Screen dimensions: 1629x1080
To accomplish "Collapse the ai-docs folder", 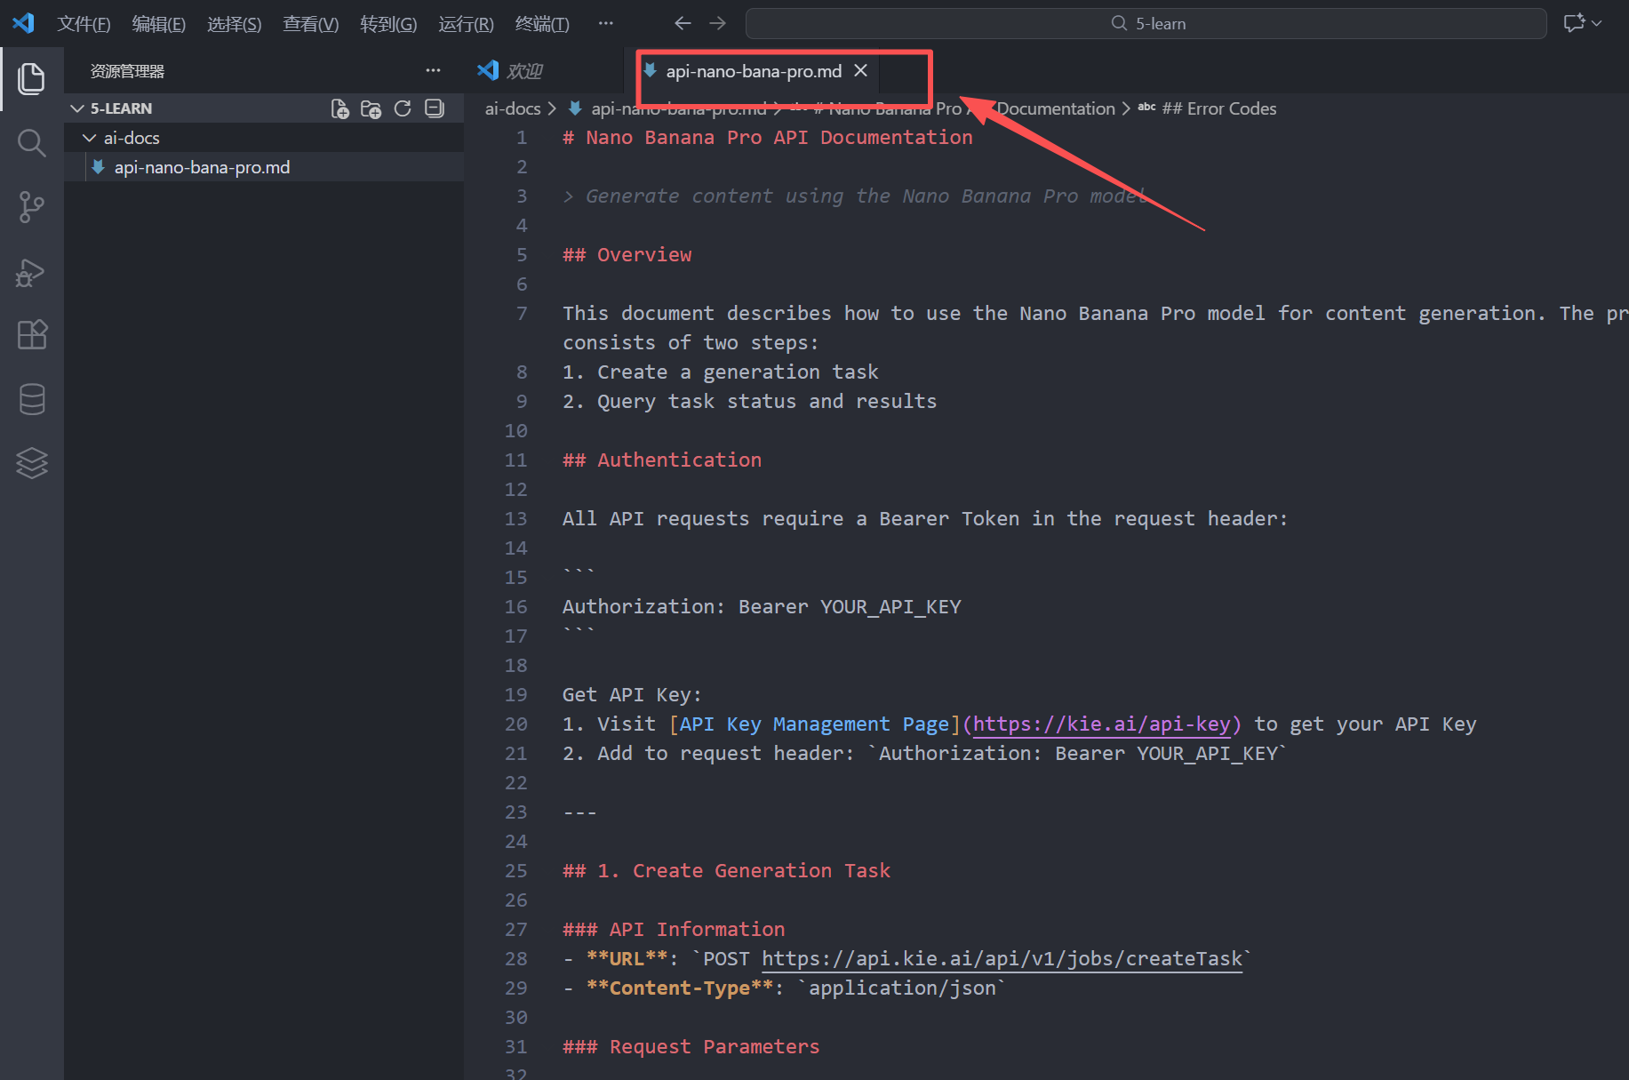I will click(89, 138).
